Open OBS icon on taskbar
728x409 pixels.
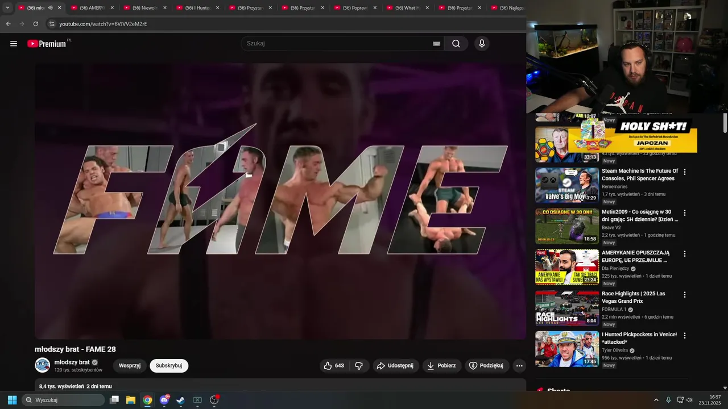tap(214, 400)
